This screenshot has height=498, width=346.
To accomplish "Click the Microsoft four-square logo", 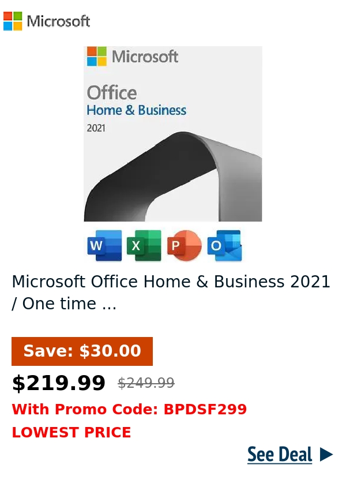I will coord(12,21).
